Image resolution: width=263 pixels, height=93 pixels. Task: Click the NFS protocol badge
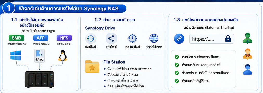point(64,38)
